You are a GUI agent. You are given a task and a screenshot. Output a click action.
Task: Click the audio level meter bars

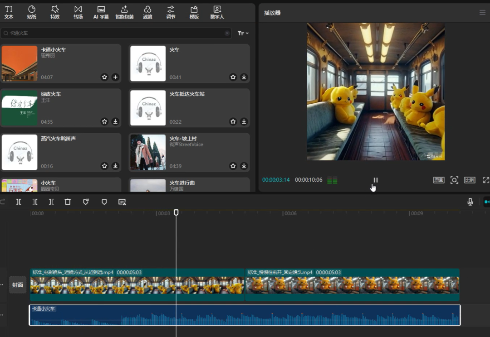[332, 180]
